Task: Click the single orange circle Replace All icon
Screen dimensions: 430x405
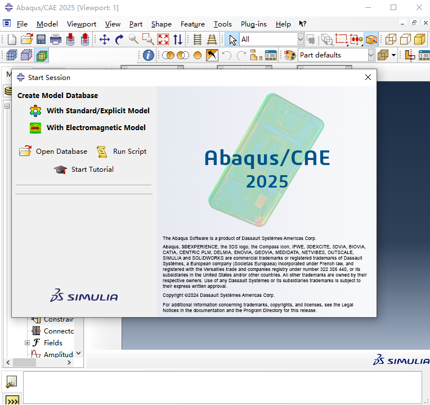Action: pos(198,55)
